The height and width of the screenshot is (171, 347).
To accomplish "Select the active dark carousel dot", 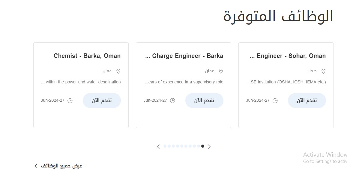I will pyautogui.click(x=203, y=146).
